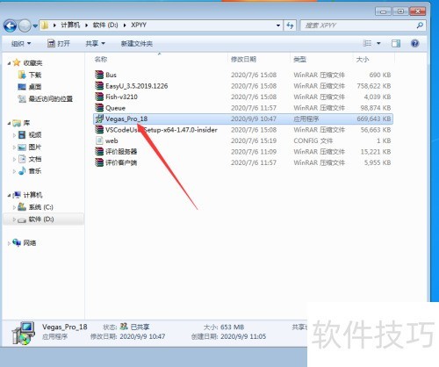
Task: Click the Forward navigation arrow
Action: (x=25, y=25)
